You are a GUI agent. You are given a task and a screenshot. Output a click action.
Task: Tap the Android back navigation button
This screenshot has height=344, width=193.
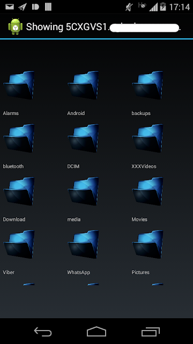(43, 332)
